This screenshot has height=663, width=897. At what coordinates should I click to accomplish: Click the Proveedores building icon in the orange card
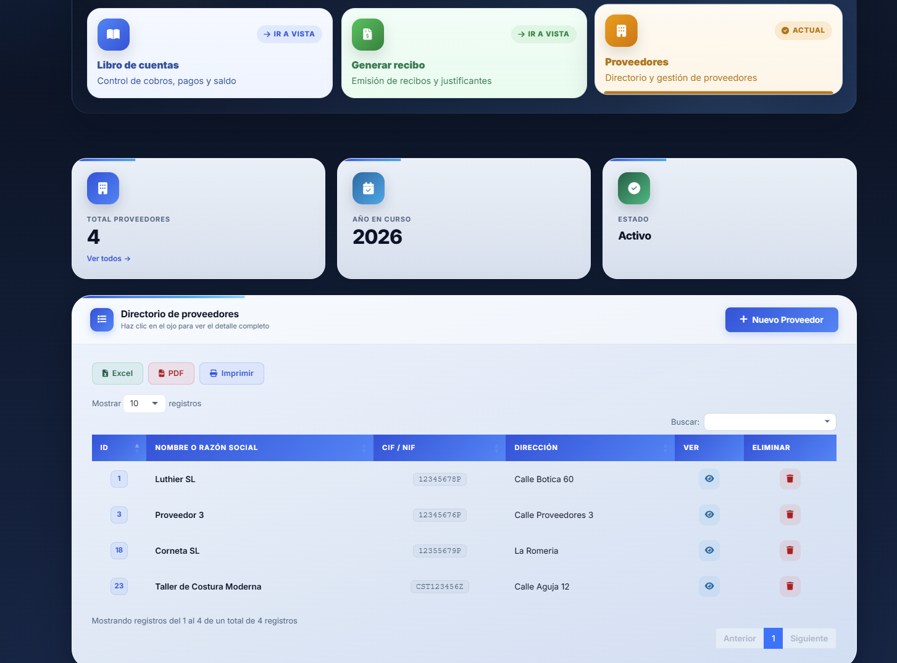[621, 31]
